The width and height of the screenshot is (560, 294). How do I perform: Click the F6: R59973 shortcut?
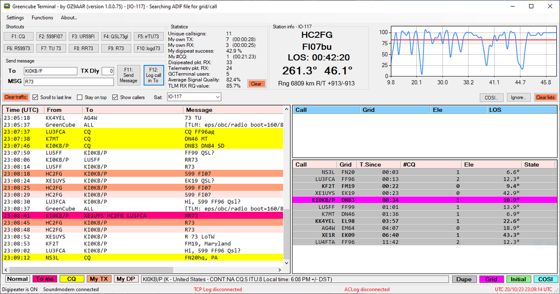tap(18, 48)
